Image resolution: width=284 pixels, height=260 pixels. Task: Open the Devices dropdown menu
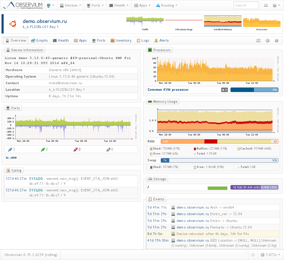[x=70, y=6]
